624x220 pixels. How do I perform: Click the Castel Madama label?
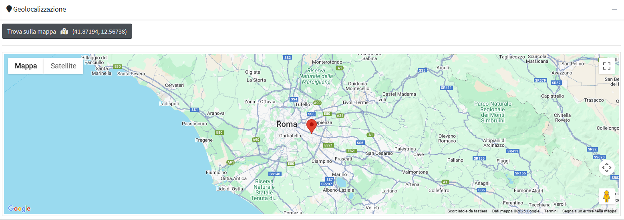pyautogui.click(x=399, y=94)
